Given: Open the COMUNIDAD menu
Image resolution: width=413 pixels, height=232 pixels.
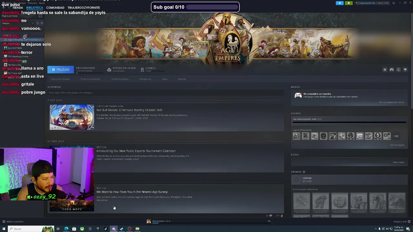Looking at the screenshot, I should click(x=55, y=7).
